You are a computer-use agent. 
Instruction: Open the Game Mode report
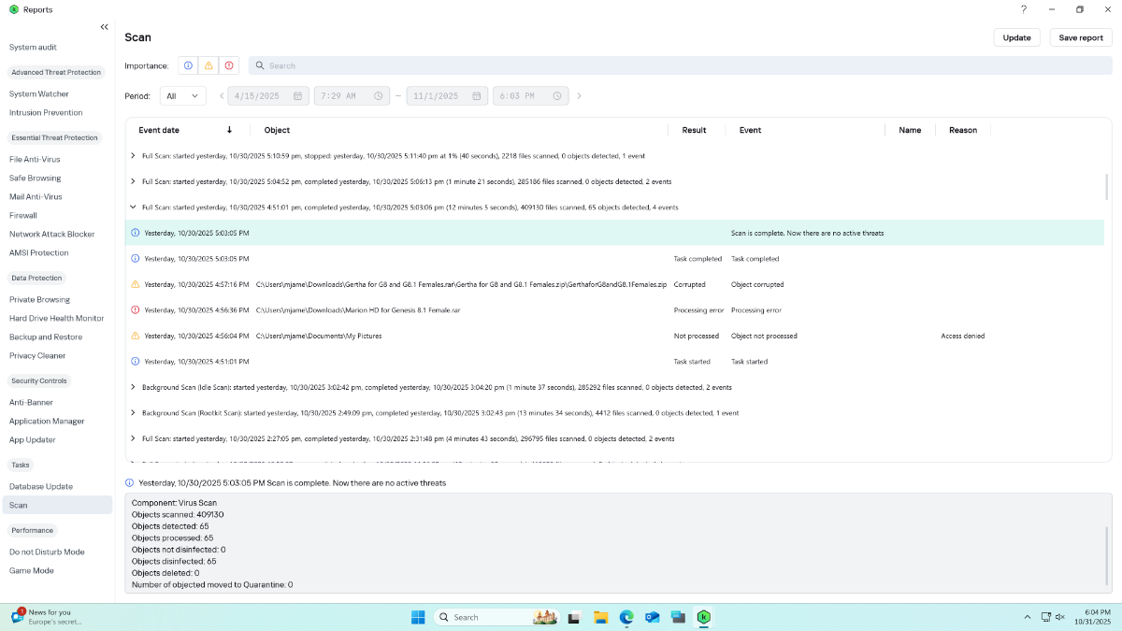(x=32, y=570)
